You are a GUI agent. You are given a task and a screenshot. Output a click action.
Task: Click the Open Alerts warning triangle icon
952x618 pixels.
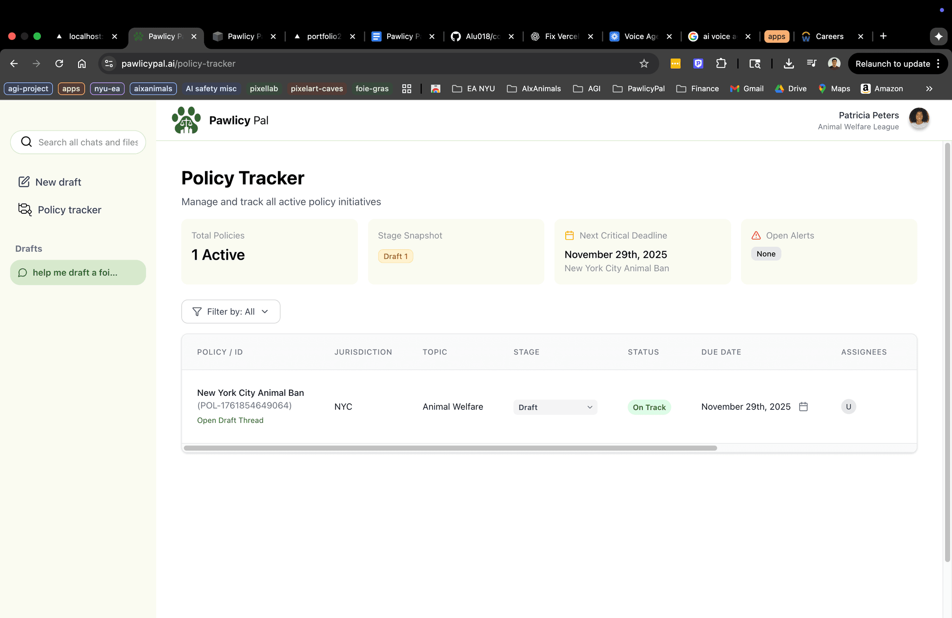(755, 235)
